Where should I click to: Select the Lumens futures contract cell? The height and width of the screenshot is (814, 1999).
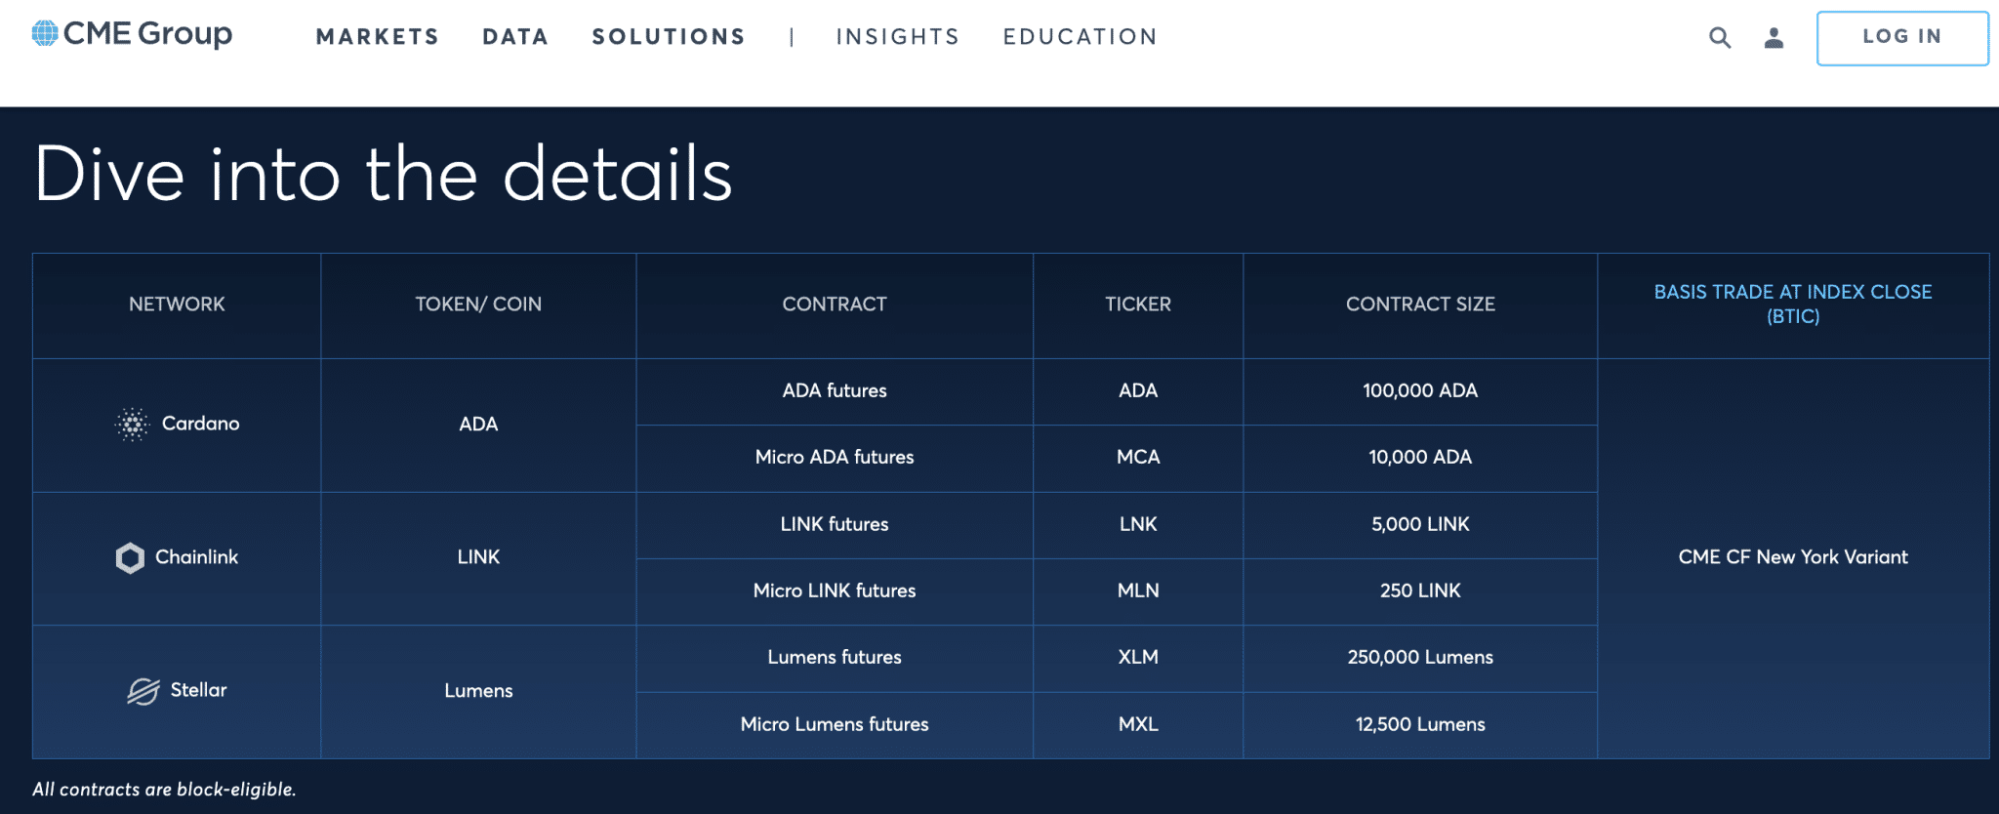click(834, 658)
